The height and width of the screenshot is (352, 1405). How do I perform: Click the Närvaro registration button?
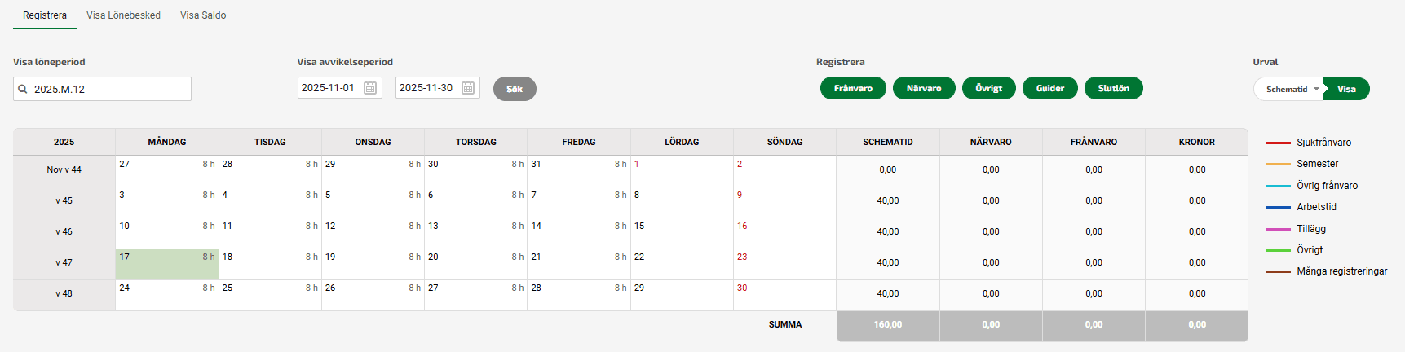[x=924, y=88]
